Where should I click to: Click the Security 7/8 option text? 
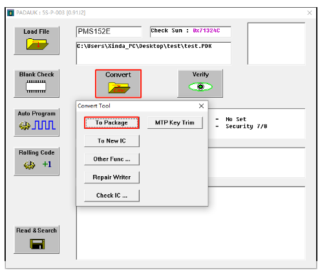246,126
